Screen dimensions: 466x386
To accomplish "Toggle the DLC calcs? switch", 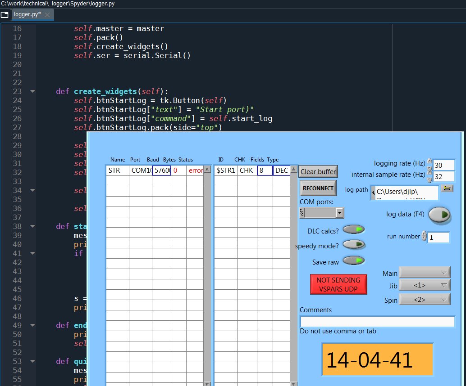I will click(x=354, y=229).
